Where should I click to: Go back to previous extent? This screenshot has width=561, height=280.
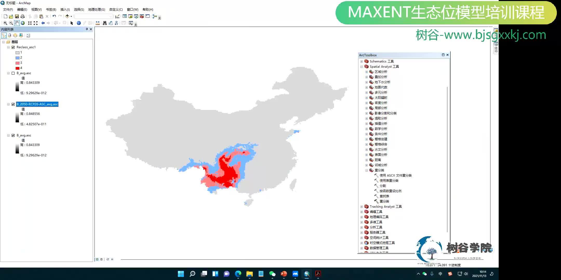pyautogui.click(x=43, y=23)
